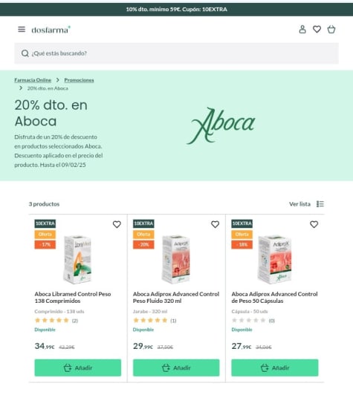Add Adiprox Fluido 320 ml to cart
Screen dimensions: 353x412
click(176, 367)
